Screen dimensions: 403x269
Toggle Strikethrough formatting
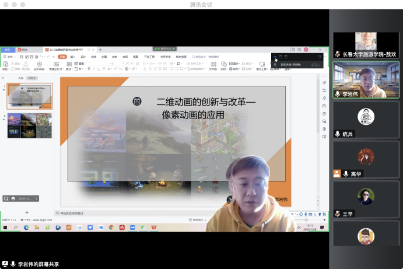point(104,69)
